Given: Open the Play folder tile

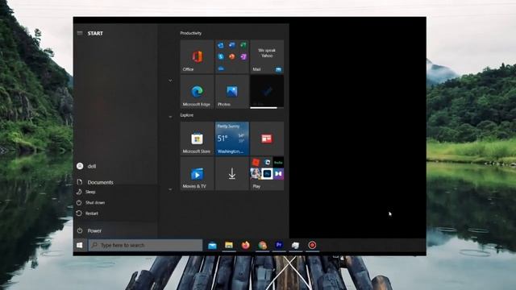Looking at the screenshot, I should 267,174.
